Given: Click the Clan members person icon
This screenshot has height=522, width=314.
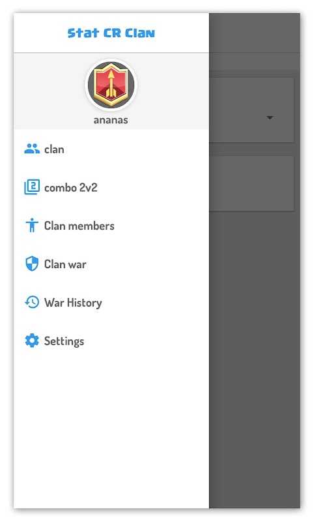Looking at the screenshot, I should 32,225.
